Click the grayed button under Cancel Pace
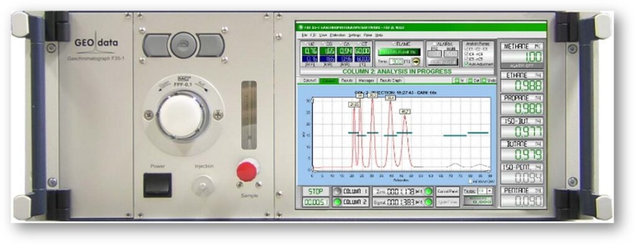The width and height of the screenshot is (636, 245). (447, 202)
